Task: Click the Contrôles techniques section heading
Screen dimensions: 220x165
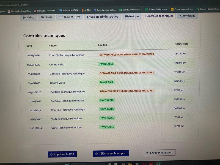Action: [44, 36]
